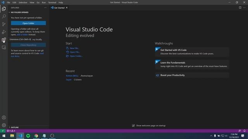Open the Run and Debug view icon
The height and width of the screenshot is (139, 248).
4,32
